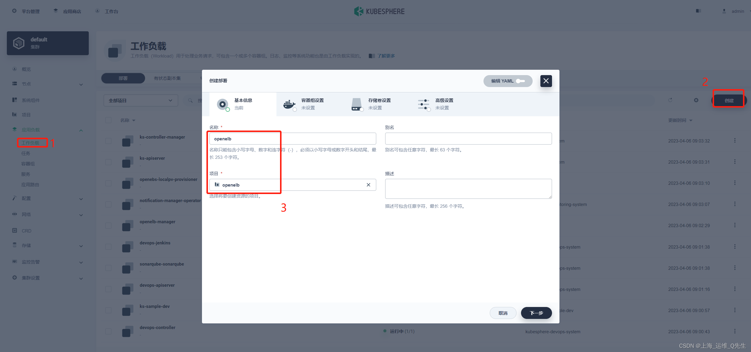Check the openelb-manager row checkbox
Viewport: 751px width, 352px height.
pyautogui.click(x=108, y=225)
